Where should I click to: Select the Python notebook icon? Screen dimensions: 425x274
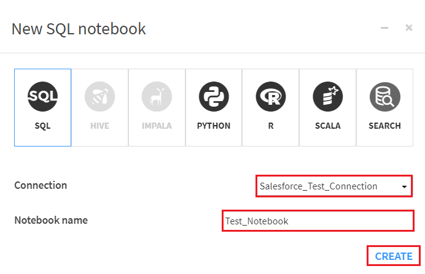pyautogui.click(x=214, y=97)
